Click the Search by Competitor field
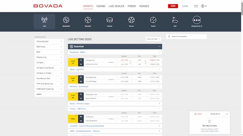243x136 pixels. point(186,37)
